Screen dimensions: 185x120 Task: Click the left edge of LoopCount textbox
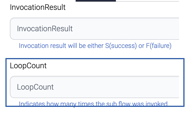click(13, 87)
